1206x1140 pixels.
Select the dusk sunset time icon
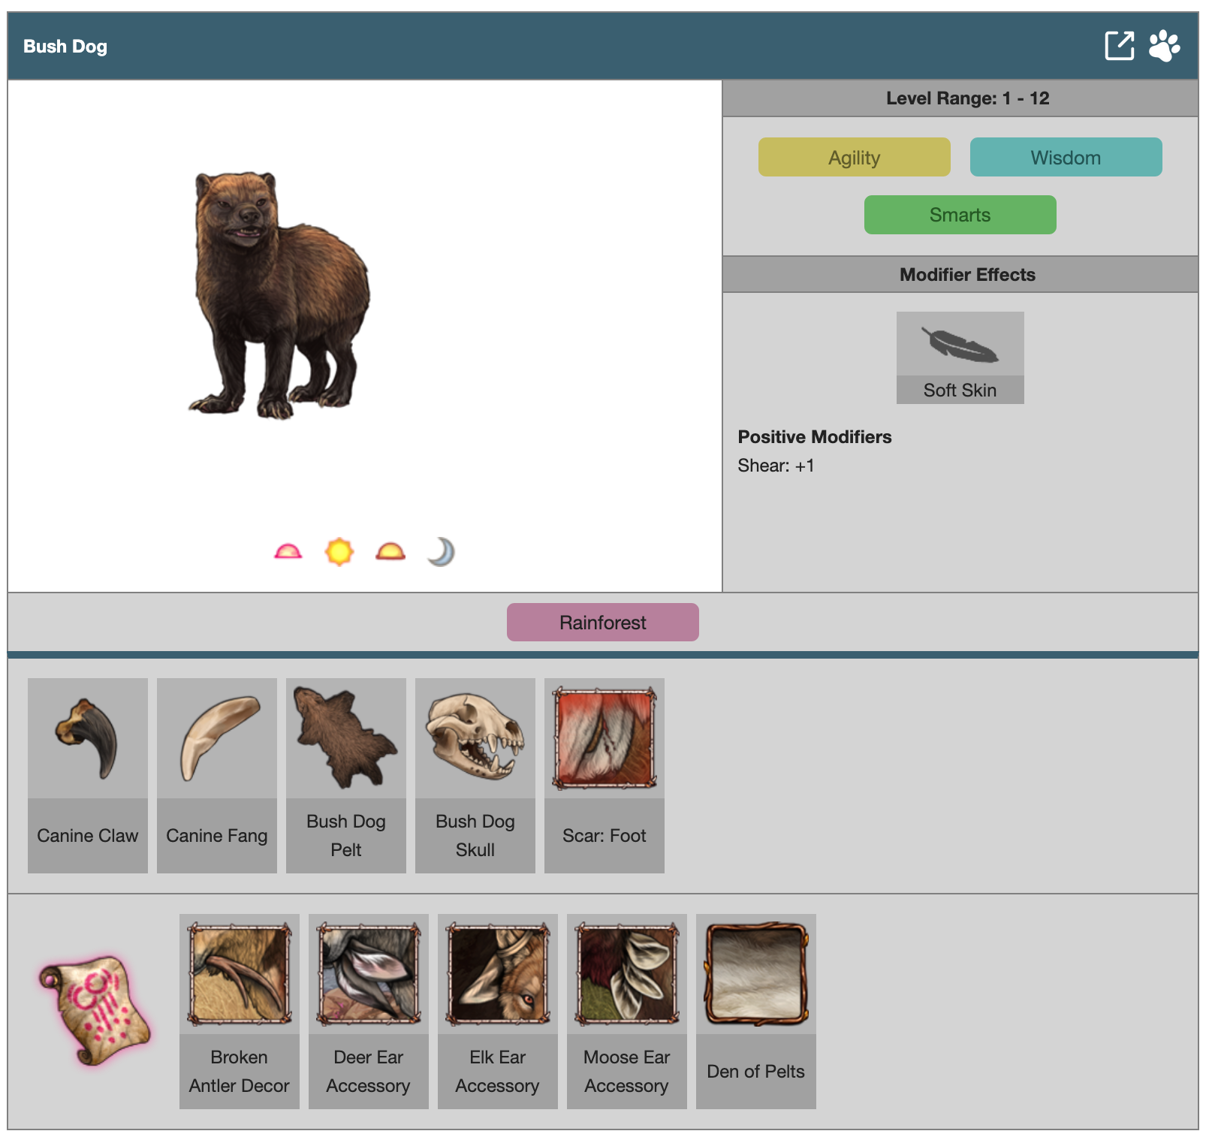click(390, 553)
